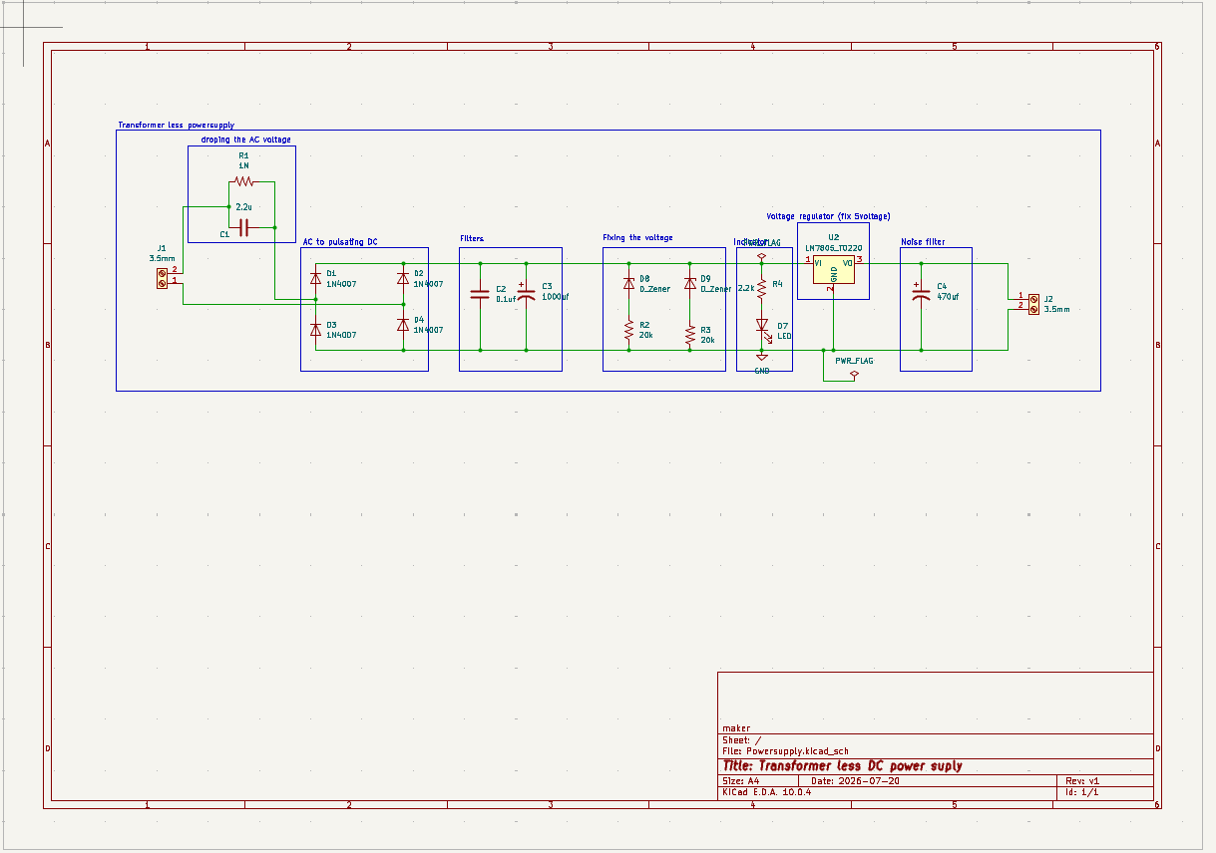Select the R4 resistor symbol
The image size is (1216, 853).
tap(762, 289)
